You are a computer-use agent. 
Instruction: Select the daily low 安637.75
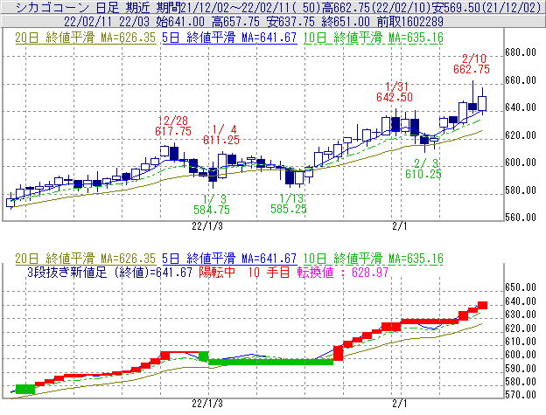290,22
